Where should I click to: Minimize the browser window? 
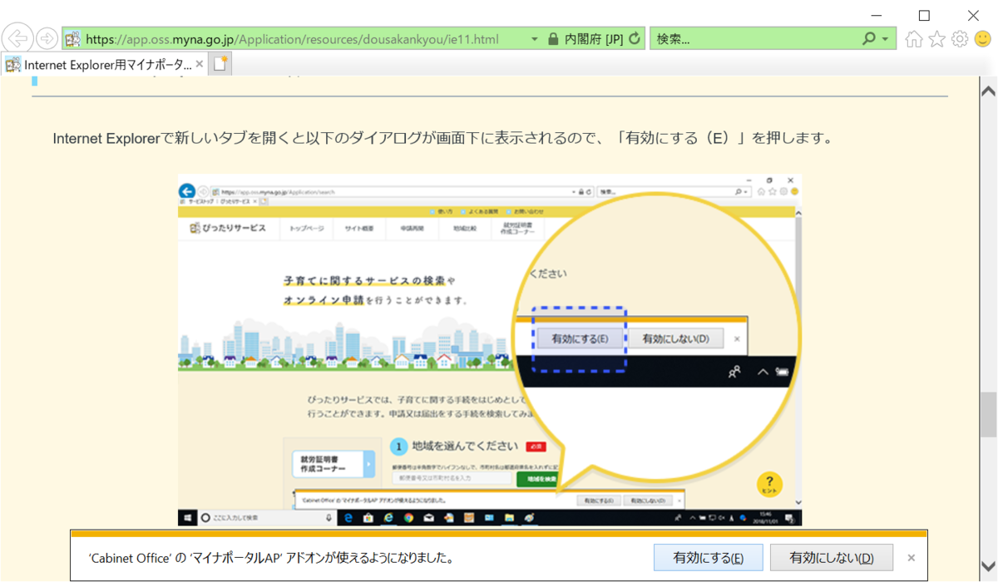click(x=874, y=15)
